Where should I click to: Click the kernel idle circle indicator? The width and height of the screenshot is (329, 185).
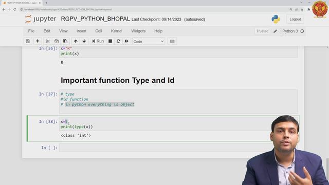click(302, 31)
